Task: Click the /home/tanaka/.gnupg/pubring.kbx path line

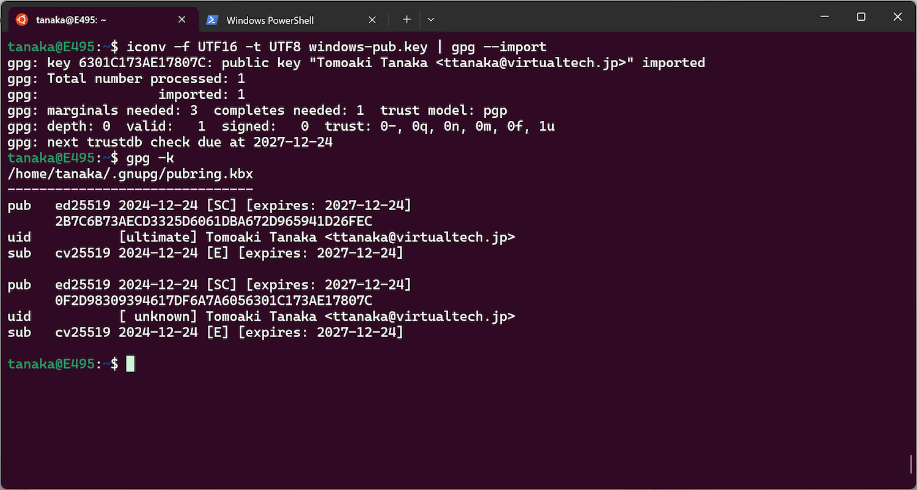Action: pos(130,174)
